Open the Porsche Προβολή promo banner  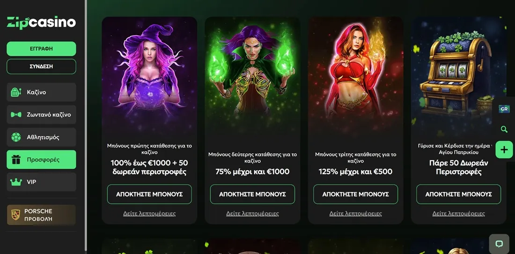(41, 215)
